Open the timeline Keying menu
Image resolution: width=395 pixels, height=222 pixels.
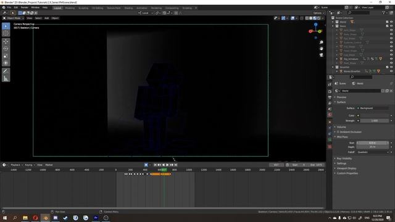coord(30,165)
